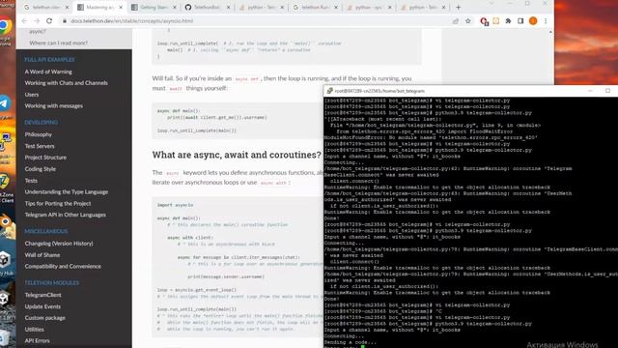
Task: Close the 'Mastering asyncio' tab
Action: (x=121, y=8)
